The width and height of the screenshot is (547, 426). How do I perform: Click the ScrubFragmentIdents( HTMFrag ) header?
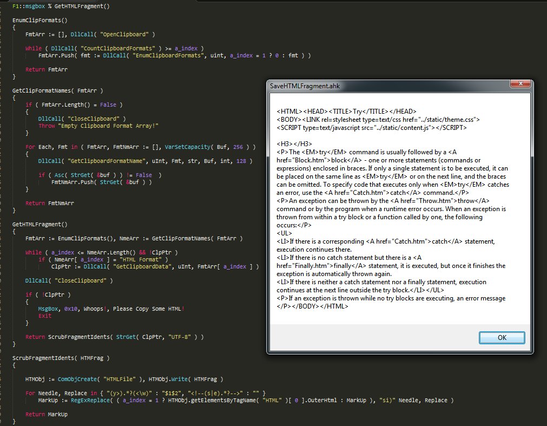click(x=61, y=358)
